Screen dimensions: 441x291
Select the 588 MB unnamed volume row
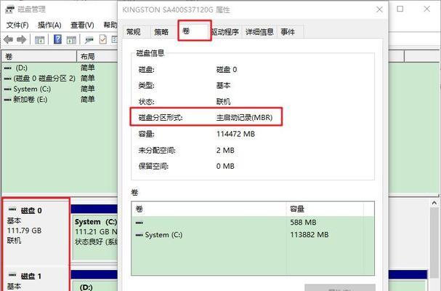(253, 223)
